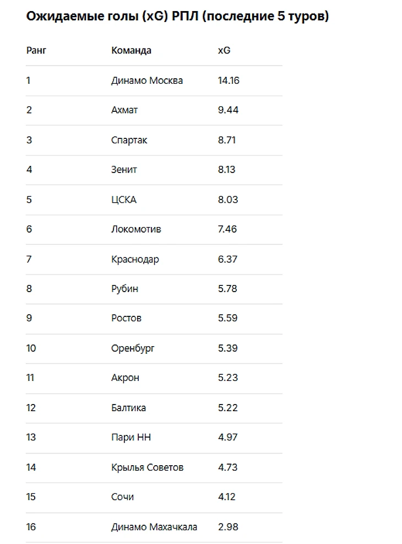Click the "xG" column header
402x544 pixels.
pos(224,51)
